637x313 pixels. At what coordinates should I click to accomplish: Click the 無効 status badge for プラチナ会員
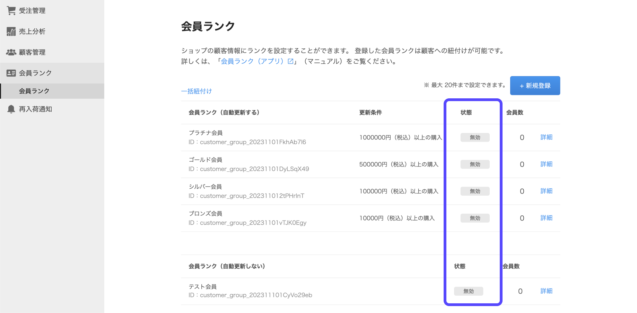point(475,137)
